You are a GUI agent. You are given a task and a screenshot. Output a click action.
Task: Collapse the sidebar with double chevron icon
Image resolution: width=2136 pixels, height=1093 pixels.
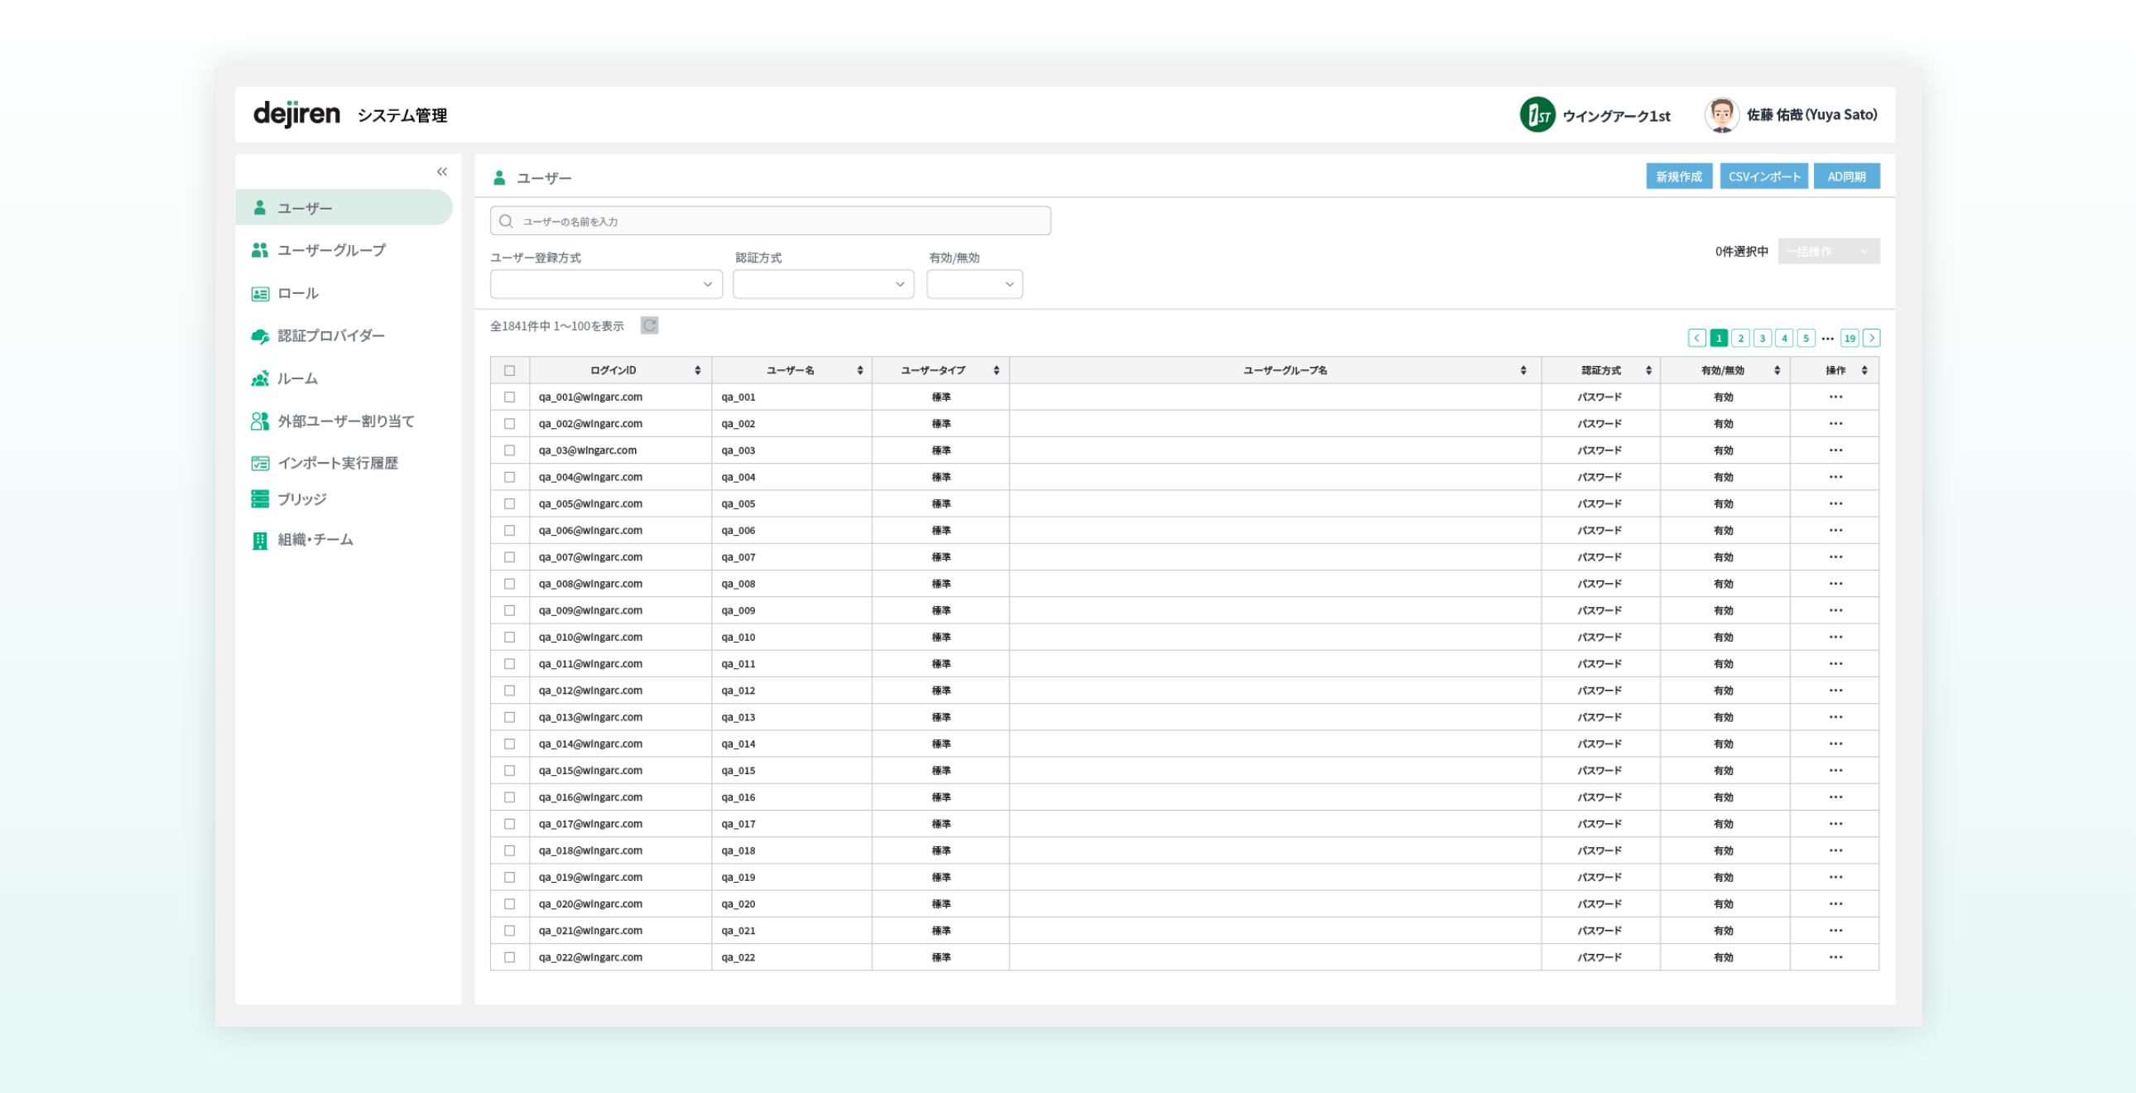click(x=442, y=171)
